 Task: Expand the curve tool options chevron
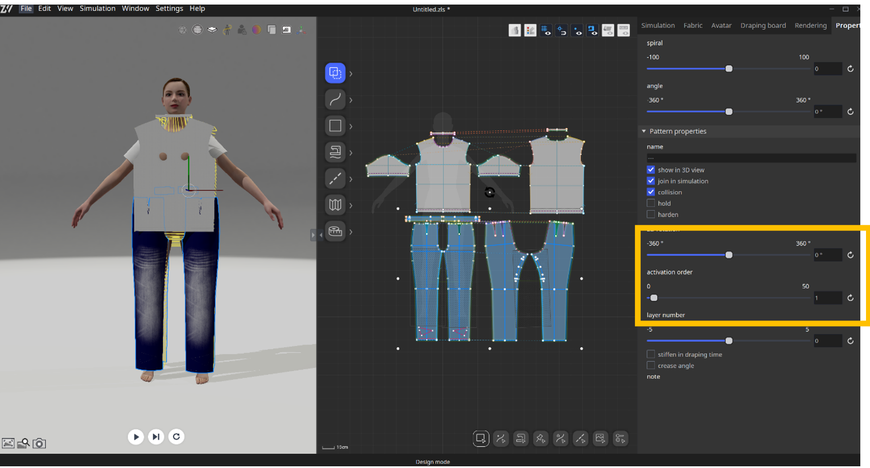click(x=351, y=100)
